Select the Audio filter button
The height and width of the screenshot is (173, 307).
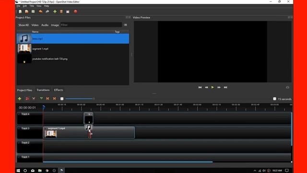(x=45, y=25)
